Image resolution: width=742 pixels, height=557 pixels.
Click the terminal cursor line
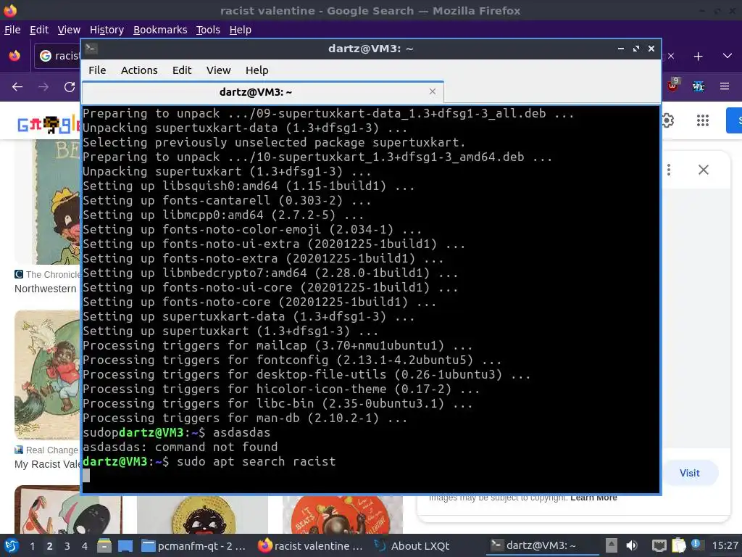[x=370, y=476]
